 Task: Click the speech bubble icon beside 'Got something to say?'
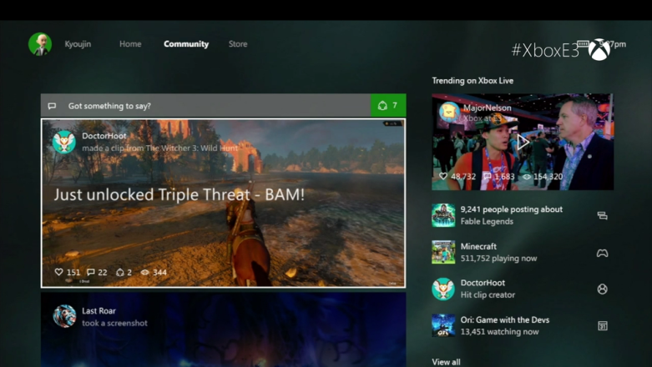[x=52, y=106]
